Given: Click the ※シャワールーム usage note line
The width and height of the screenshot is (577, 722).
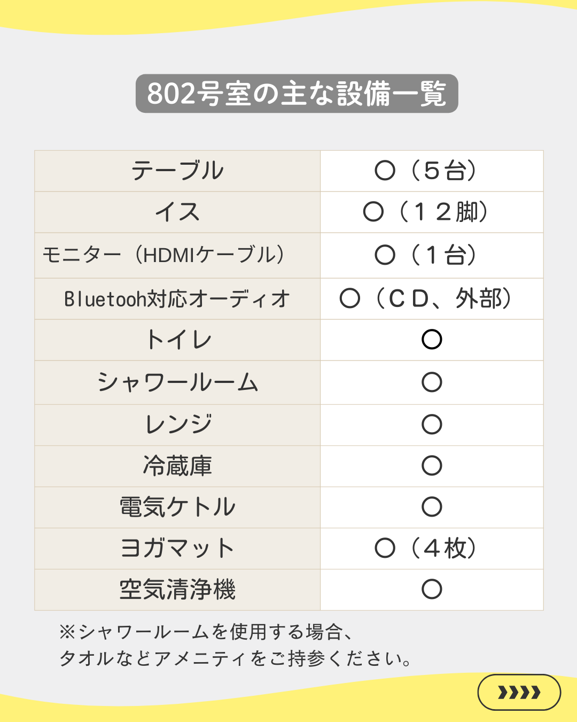Looking at the screenshot, I should 206,632.
